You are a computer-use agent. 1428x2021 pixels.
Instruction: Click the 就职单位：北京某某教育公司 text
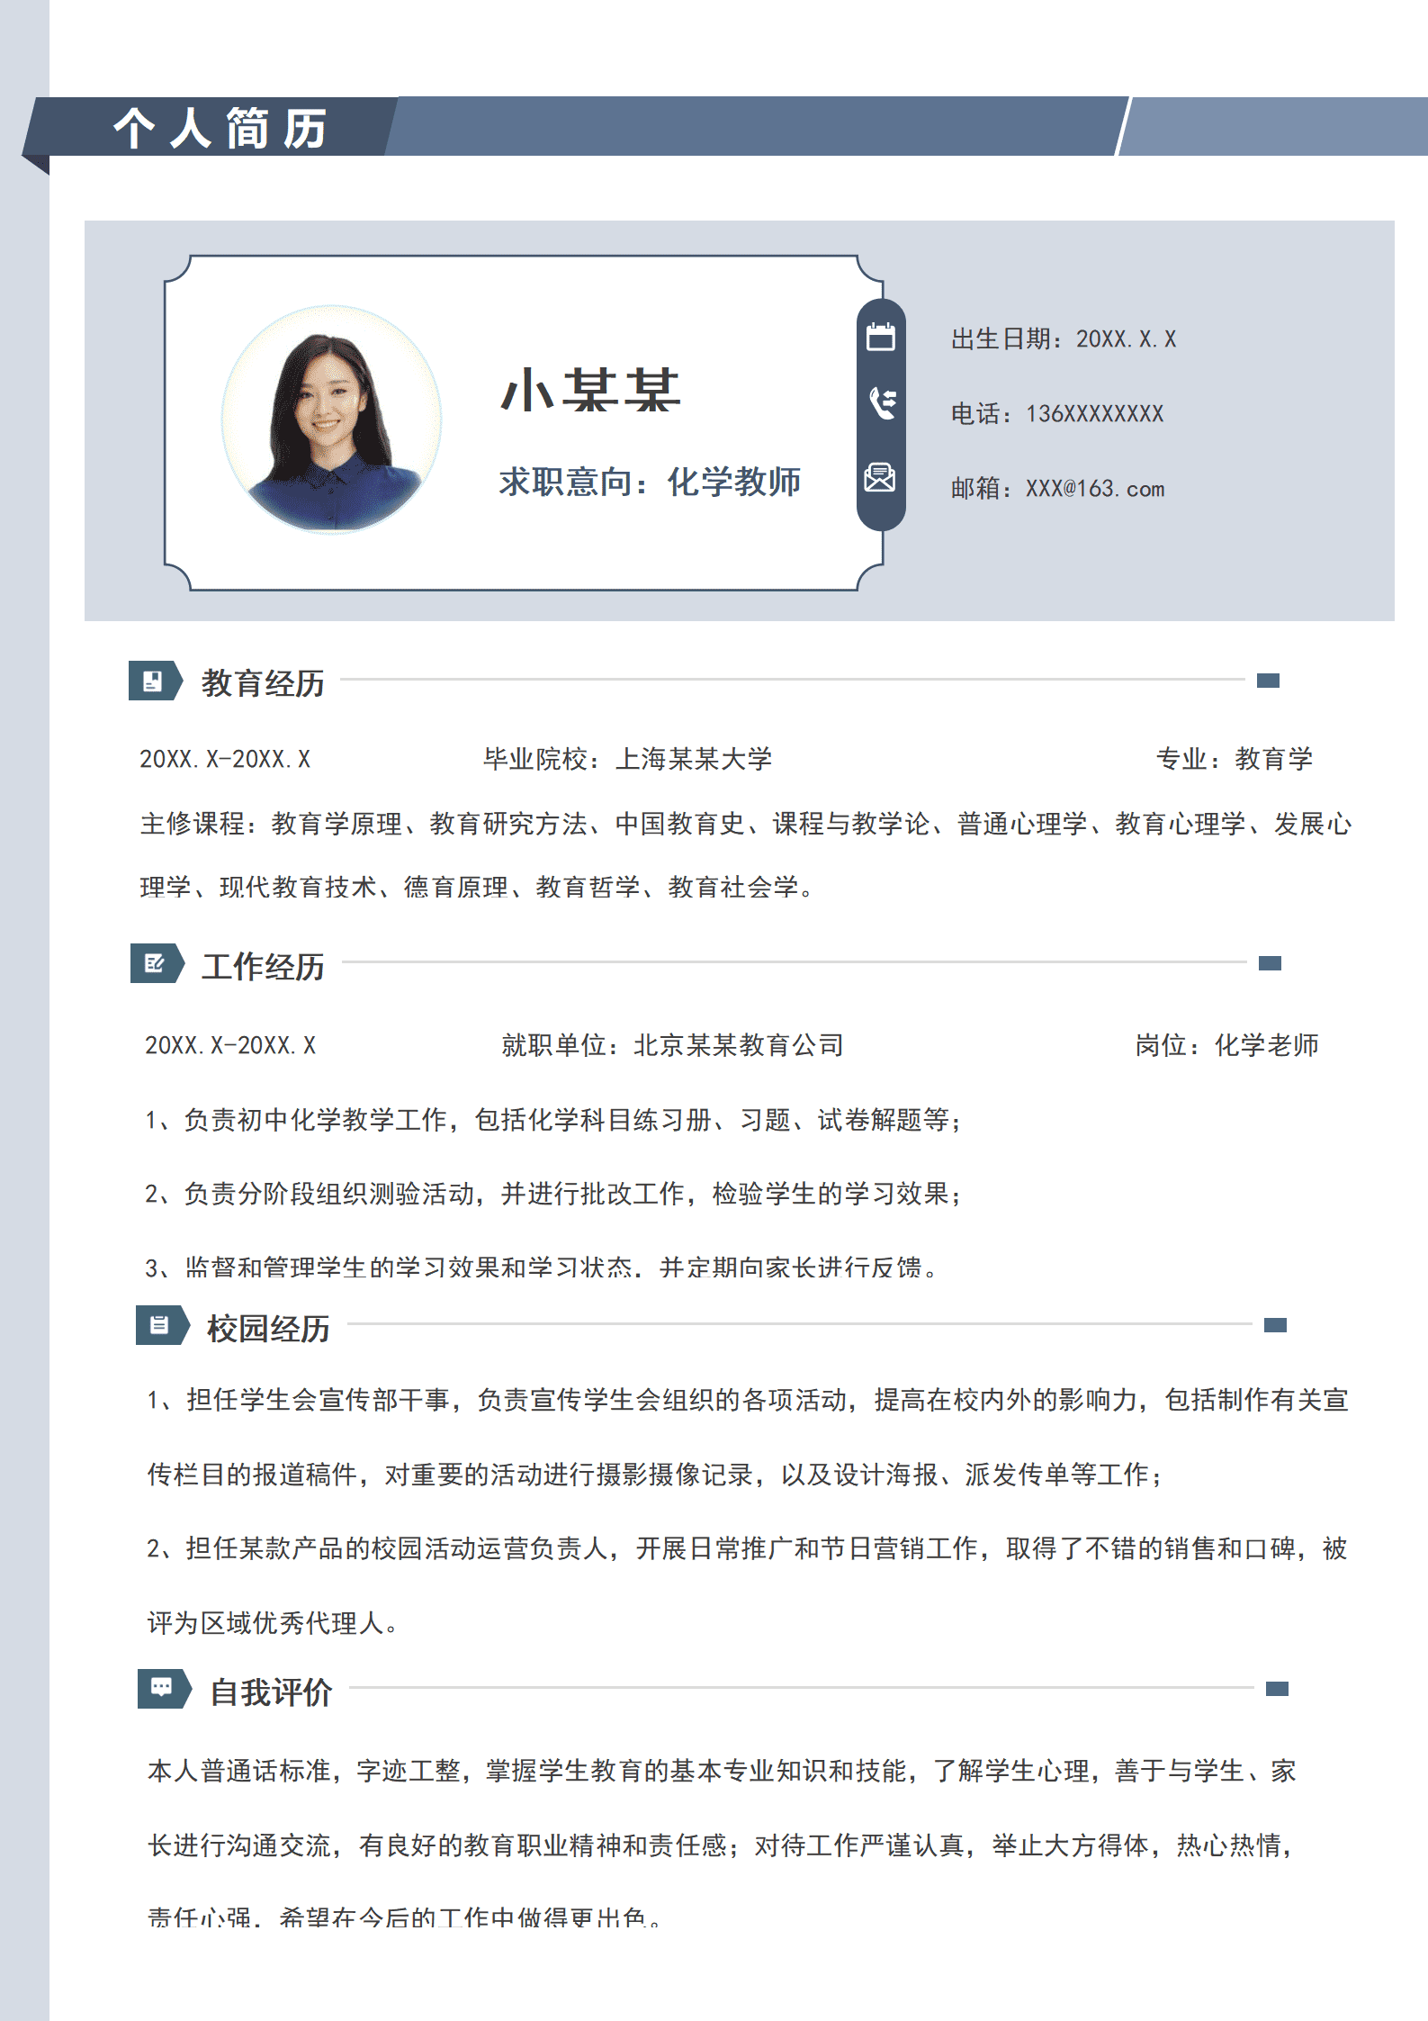point(672,1045)
